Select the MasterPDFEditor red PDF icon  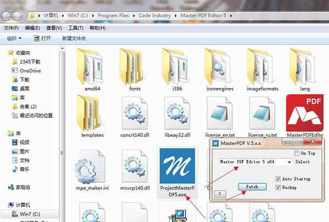305,113
